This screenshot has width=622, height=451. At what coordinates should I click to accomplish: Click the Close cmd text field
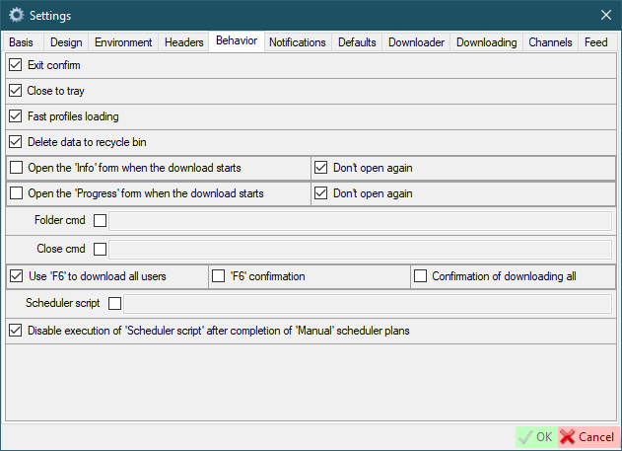tap(360, 249)
